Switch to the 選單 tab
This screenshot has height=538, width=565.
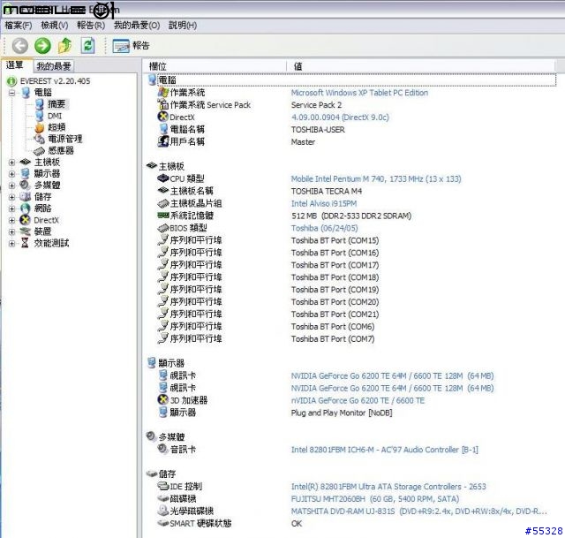point(15,65)
